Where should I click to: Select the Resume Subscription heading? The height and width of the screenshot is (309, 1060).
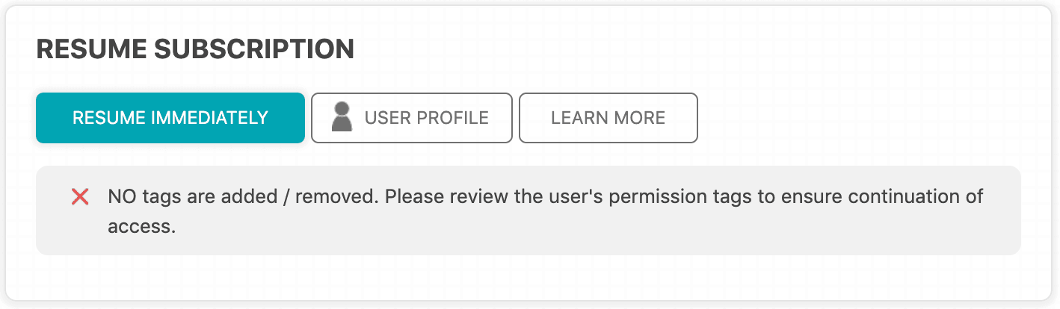(195, 49)
